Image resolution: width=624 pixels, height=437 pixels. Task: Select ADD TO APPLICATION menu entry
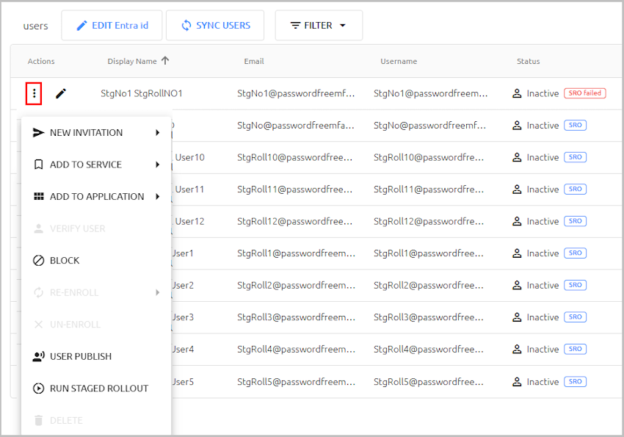click(x=96, y=197)
